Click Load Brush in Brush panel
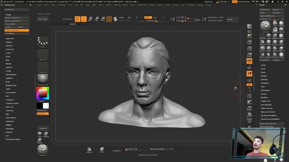Screen dimensions: 289x162 [266, 9]
